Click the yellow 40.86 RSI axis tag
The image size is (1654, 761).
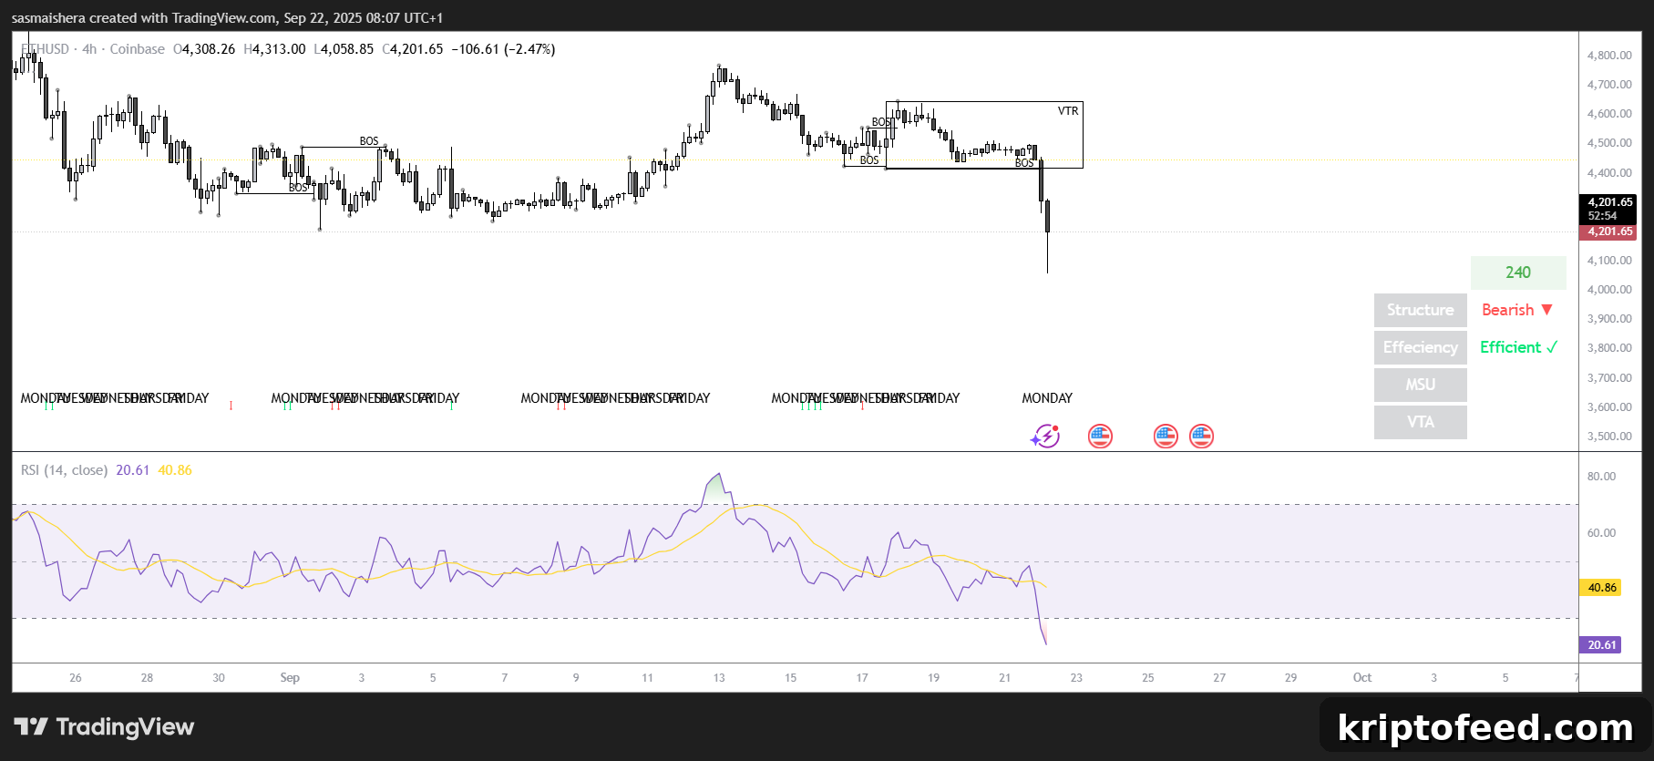coord(1600,588)
